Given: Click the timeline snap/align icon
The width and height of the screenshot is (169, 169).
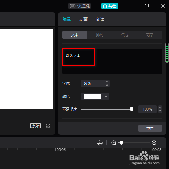Looking at the screenshot, I should tap(100, 143).
